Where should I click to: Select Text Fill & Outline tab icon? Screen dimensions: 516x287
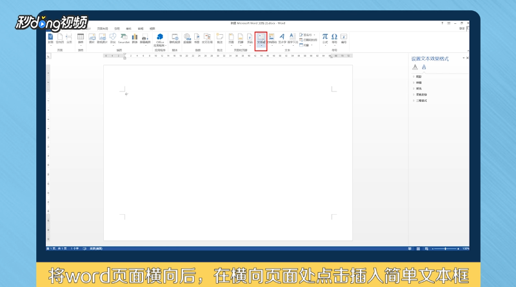coord(415,67)
